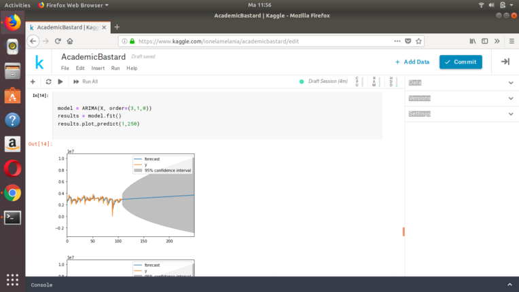
Task: Click the green secure padlock icon
Action: [x=132, y=41]
